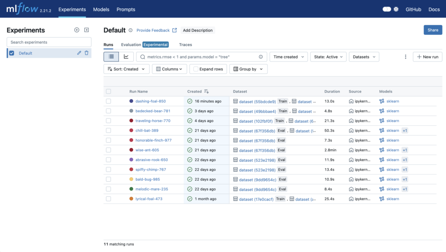Switch to table list view
The height and width of the screenshot is (252, 446).
(111, 57)
